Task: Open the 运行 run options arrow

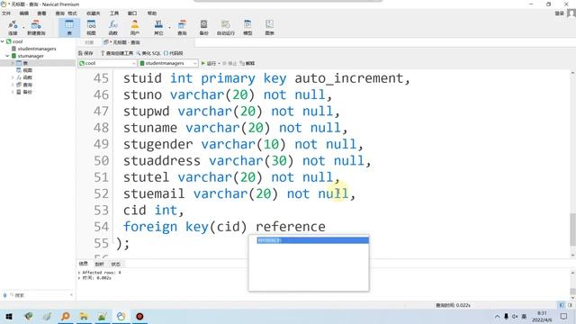Action: click(x=219, y=64)
